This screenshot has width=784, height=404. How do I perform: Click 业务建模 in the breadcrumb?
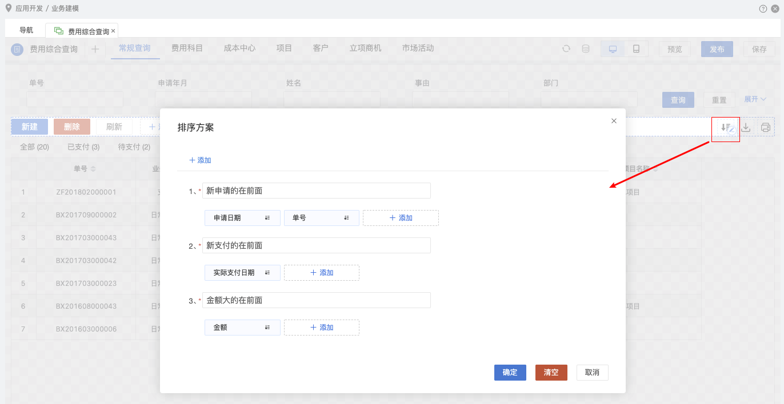(65, 9)
